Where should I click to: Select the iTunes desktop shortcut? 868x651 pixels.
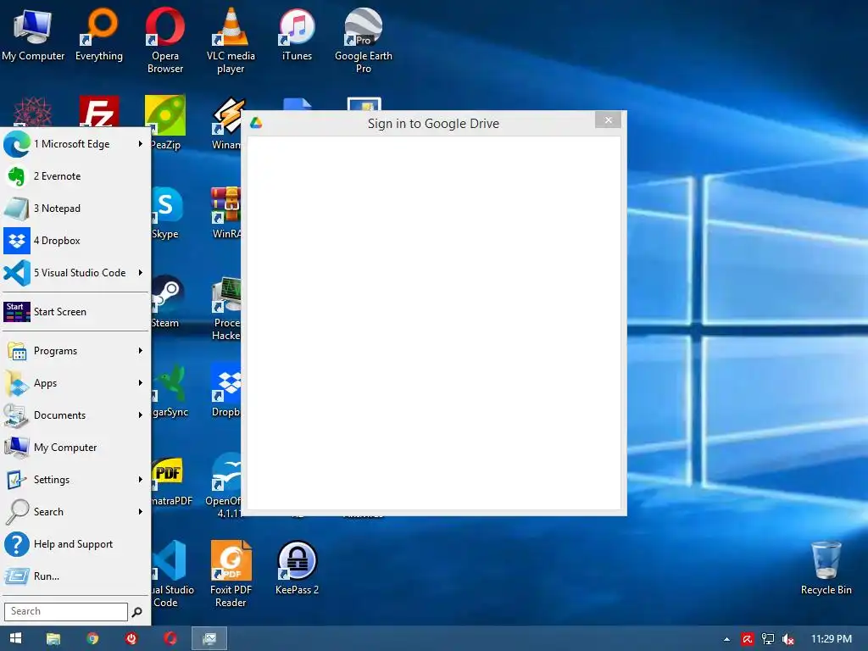[x=297, y=34]
